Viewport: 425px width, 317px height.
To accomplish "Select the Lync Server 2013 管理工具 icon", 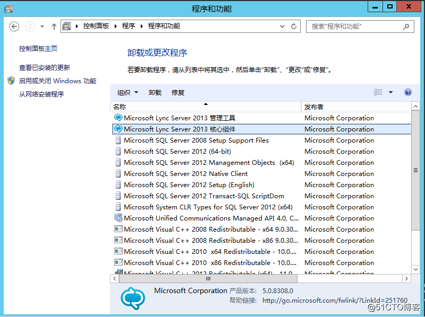I will tap(118, 118).
